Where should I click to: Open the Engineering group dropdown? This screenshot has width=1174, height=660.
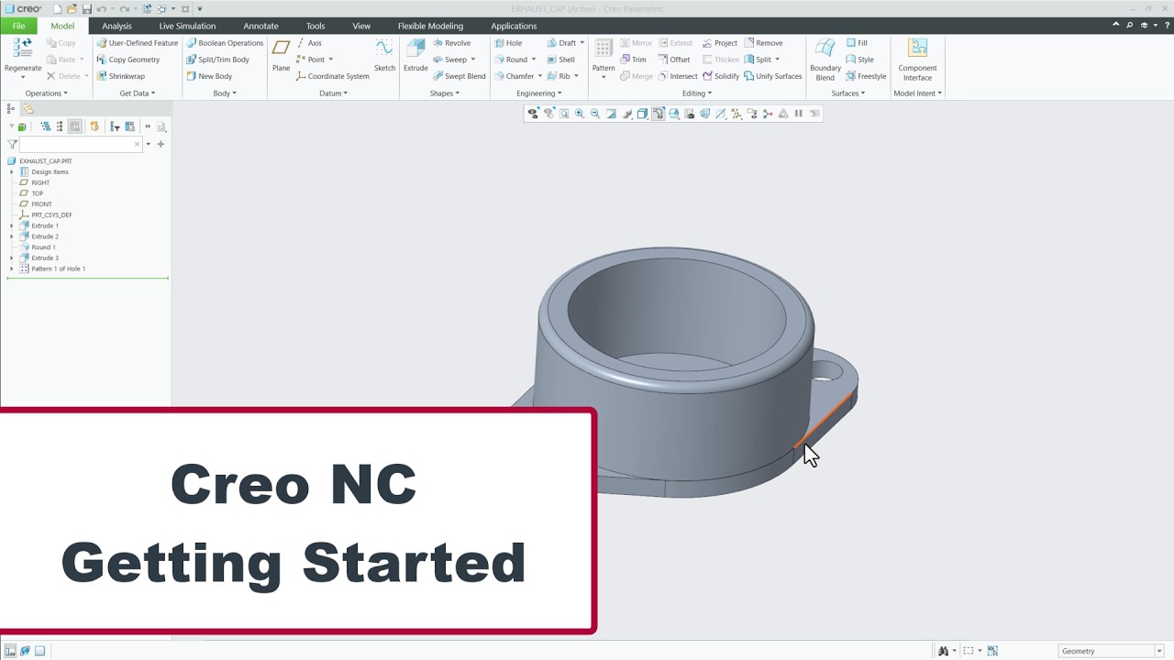tap(539, 93)
